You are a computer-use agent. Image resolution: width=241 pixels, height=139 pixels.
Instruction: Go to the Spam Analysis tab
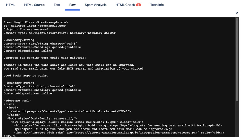pyautogui.click(x=96, y=5)
